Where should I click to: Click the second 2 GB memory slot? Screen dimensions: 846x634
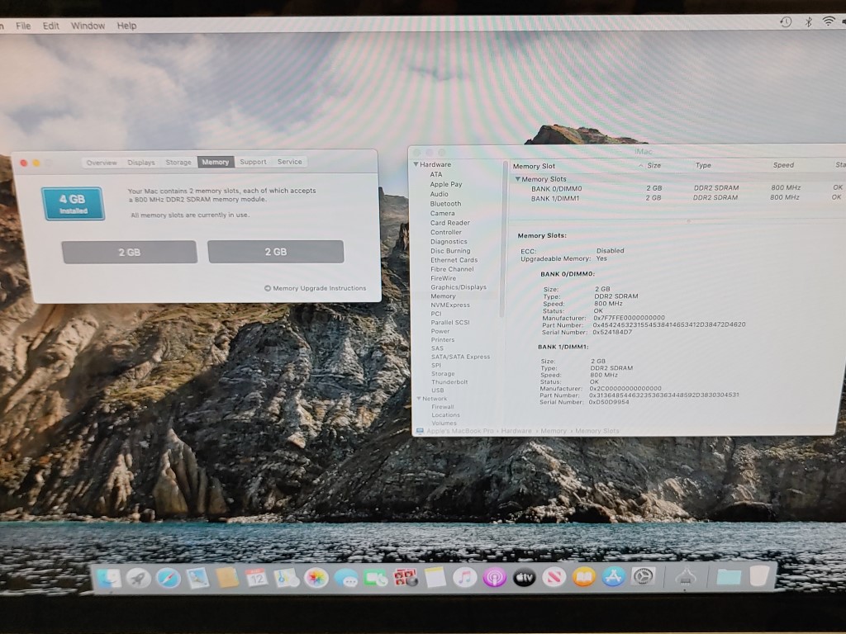(x=276, y=252)
